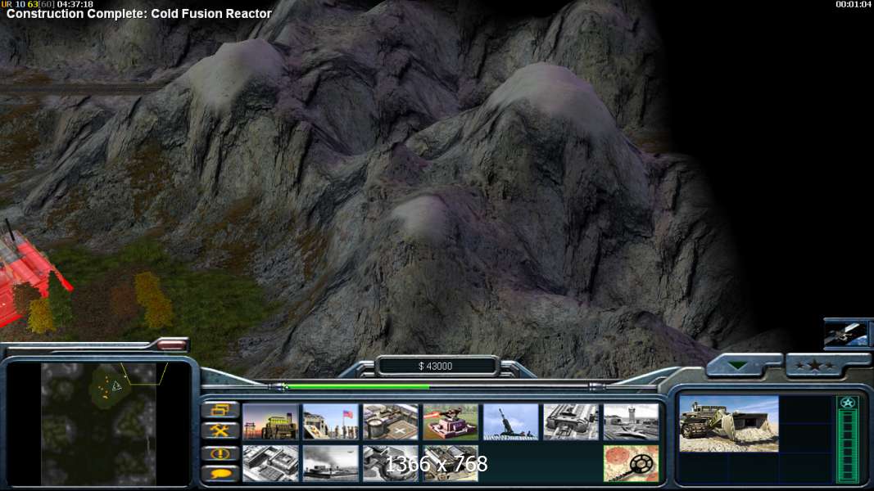874x491 pixels.
Task: Open chat with the speech bubble button
Action: pyautogui.click(x=220, y=474)
